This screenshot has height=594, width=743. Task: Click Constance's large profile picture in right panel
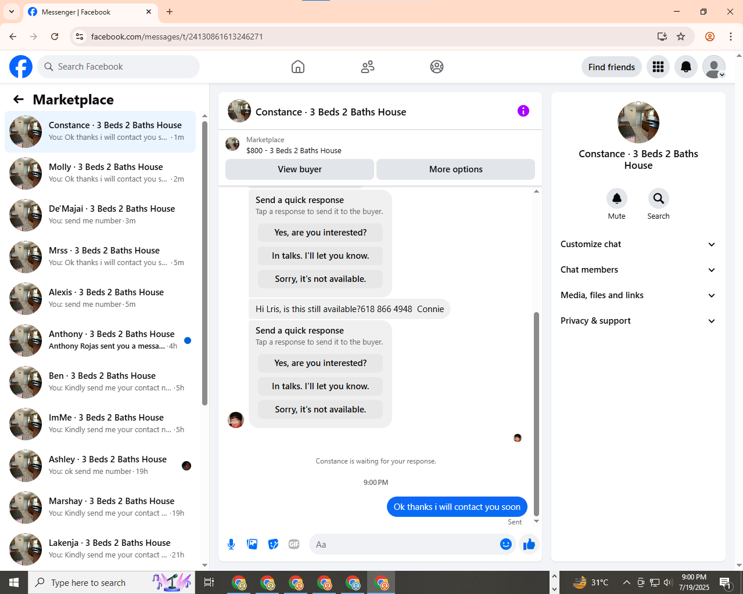point(638,122)
